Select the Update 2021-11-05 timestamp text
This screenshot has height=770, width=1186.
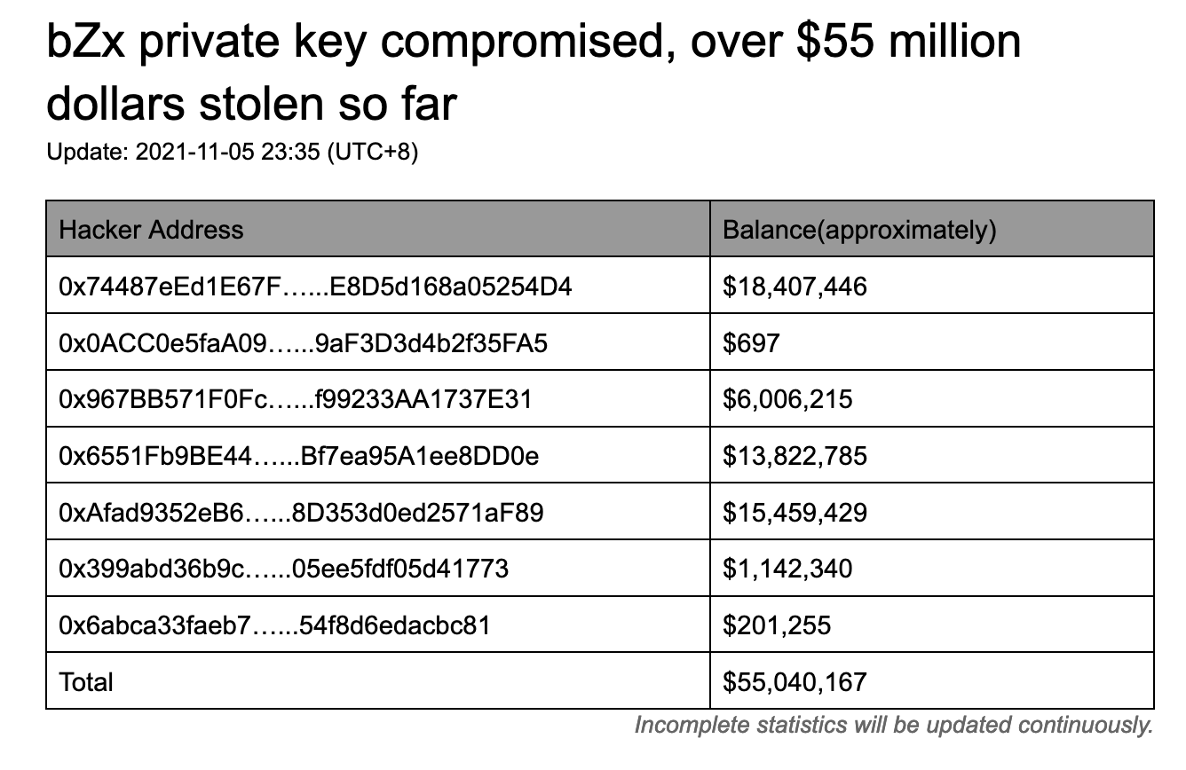click(232, 153)
